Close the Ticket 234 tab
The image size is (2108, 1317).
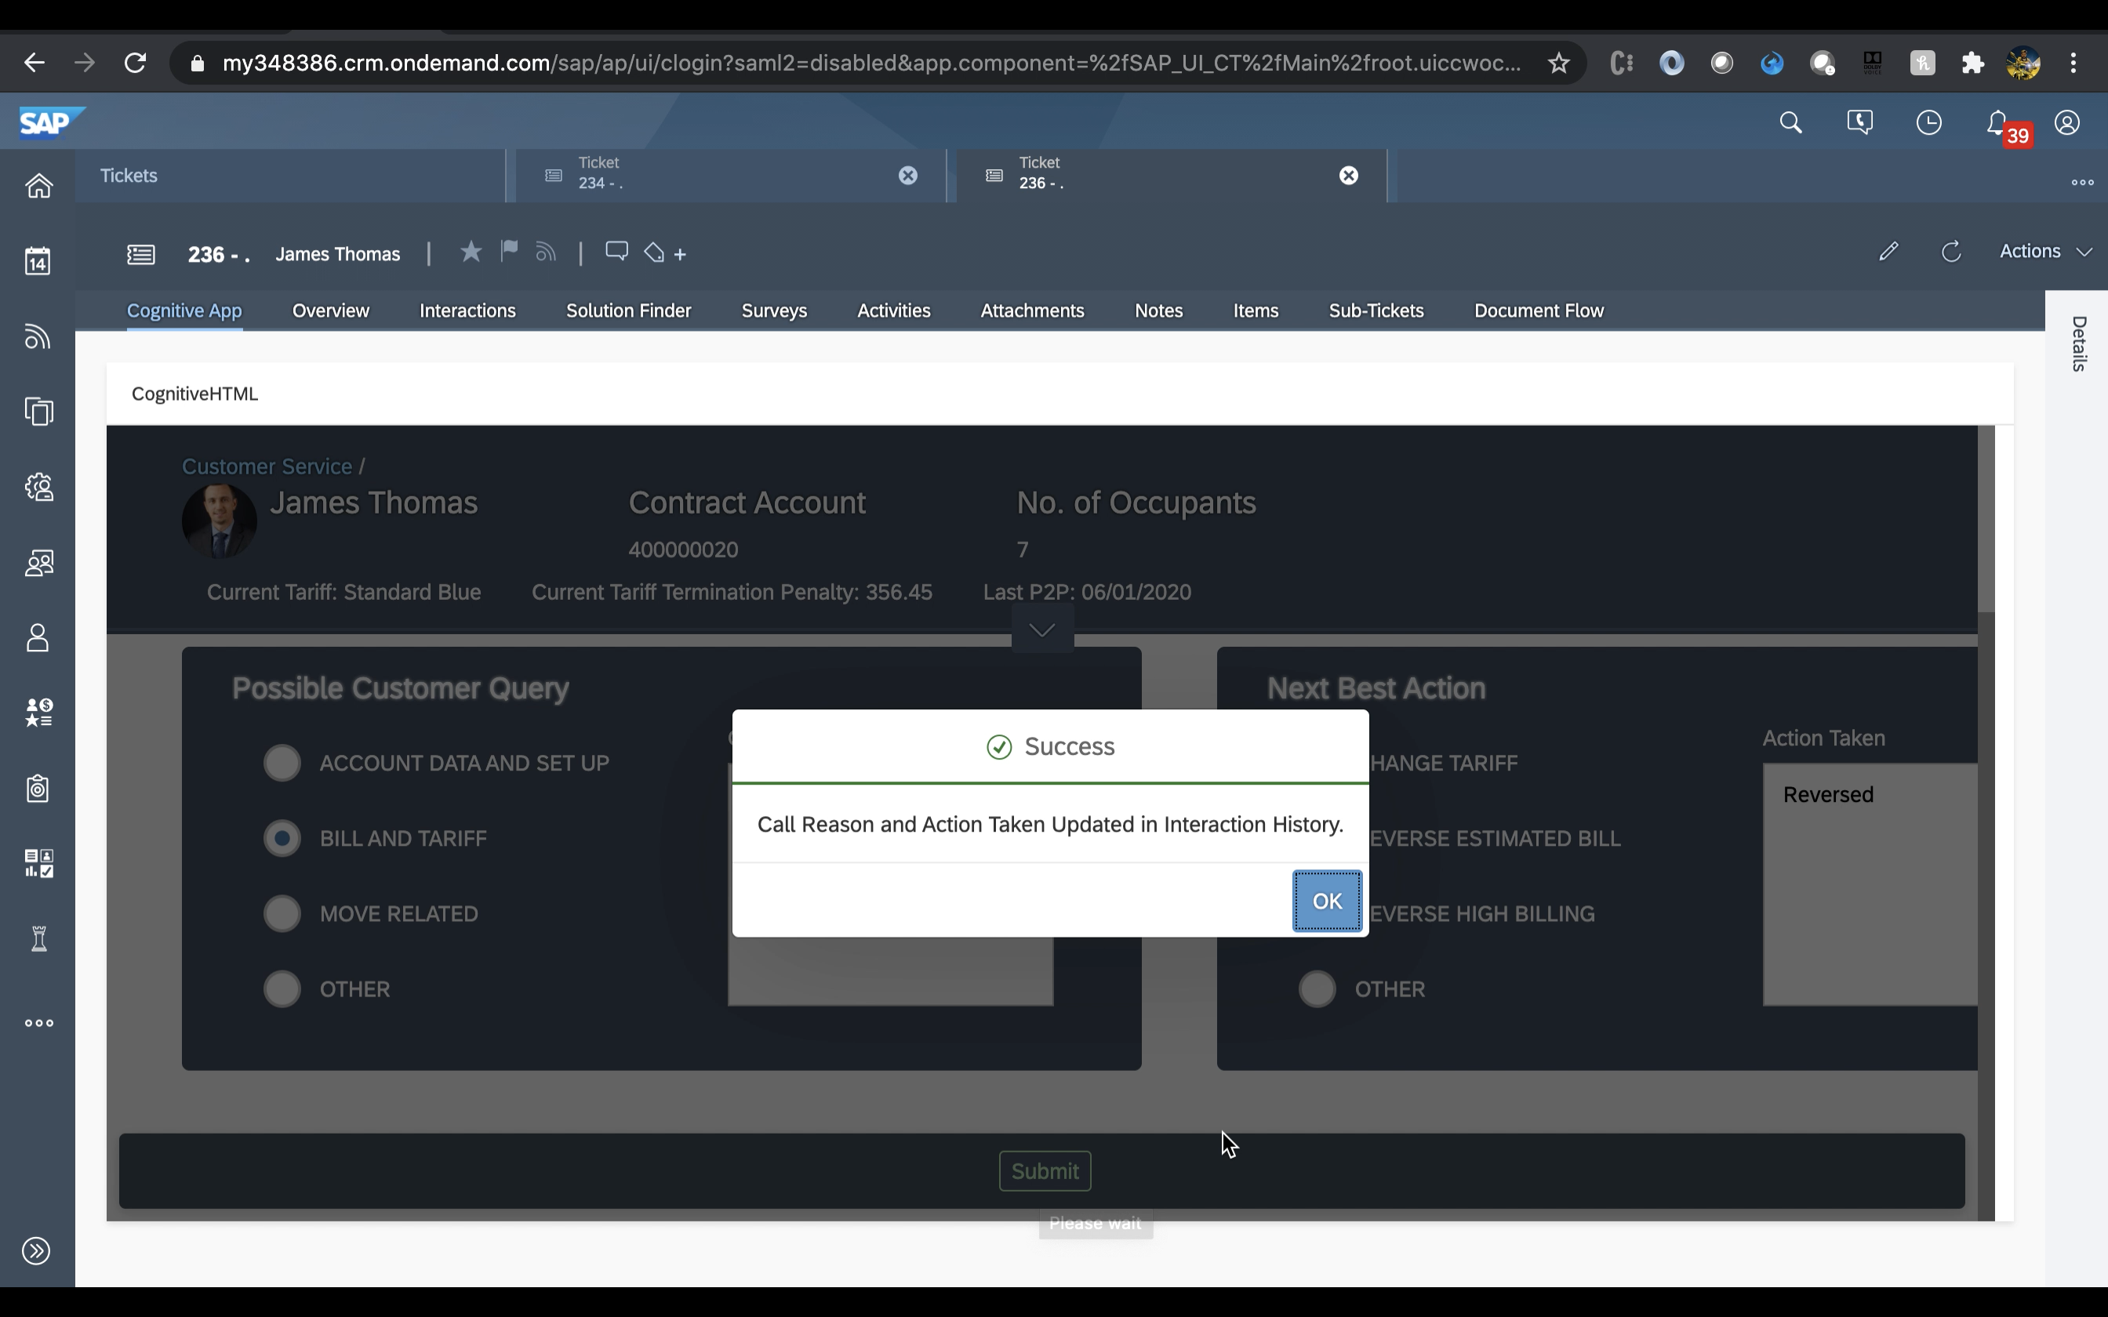[x=907, y=176]
